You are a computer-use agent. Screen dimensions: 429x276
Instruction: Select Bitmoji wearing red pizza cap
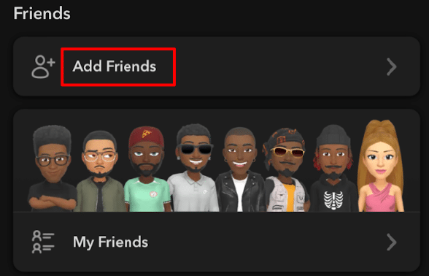pyautogui.click(x=147, y=169)
